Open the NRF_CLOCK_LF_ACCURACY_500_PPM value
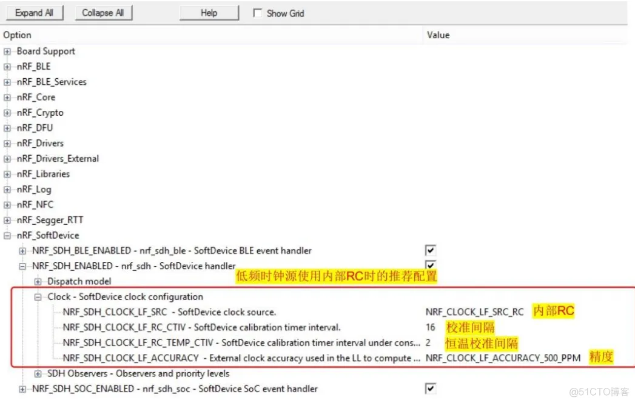 click(503, 358)
